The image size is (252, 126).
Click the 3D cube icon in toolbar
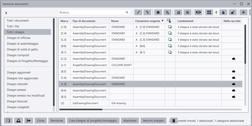pyautogui.click(x=158, y=12)
